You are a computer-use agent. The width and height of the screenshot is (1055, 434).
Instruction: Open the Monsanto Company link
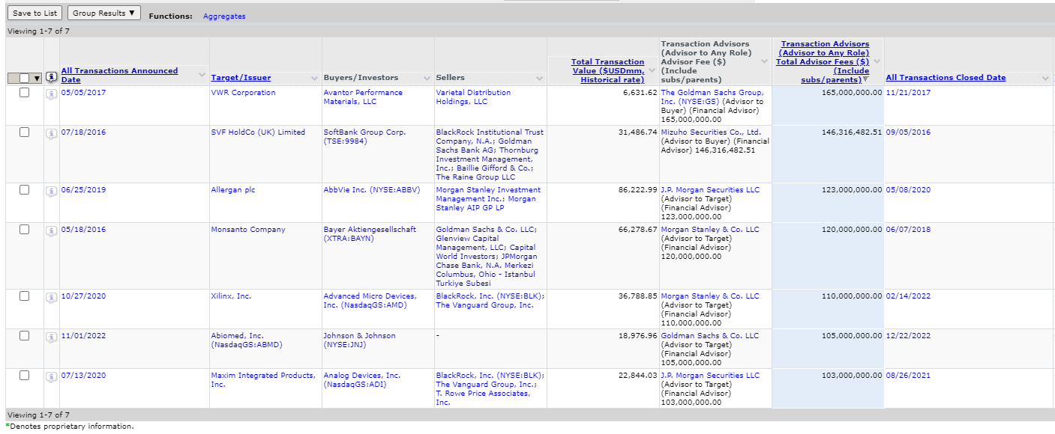pos(248,230)
